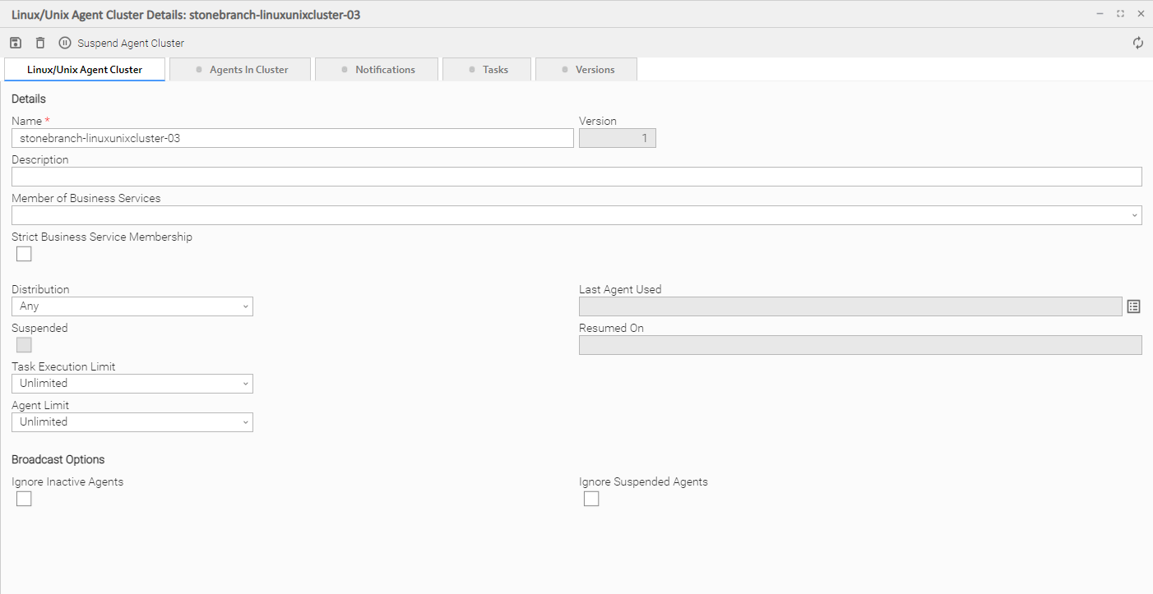Viewport: 1153px width, 594px height.
Task: Open the Agent Limit dropdown
Action: (x=132, y=422)
